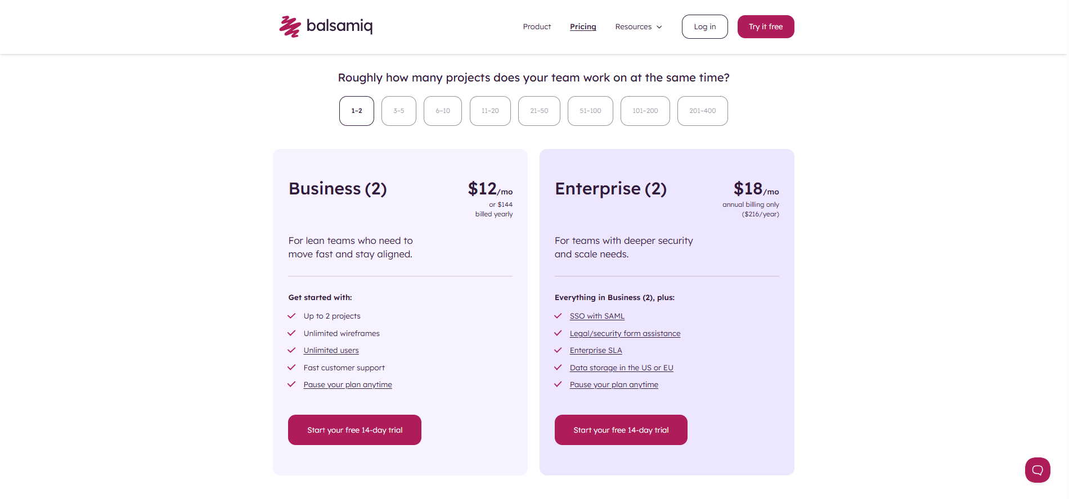Image resolution: width=1069 pixels, height=499 pixels.
Task: Open the Pause your plan anytime link
Action: 347,384
